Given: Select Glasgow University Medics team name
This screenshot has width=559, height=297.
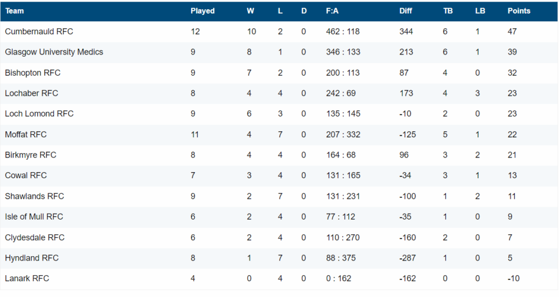Looking at the screenshot, I should (x=54, y=52).
